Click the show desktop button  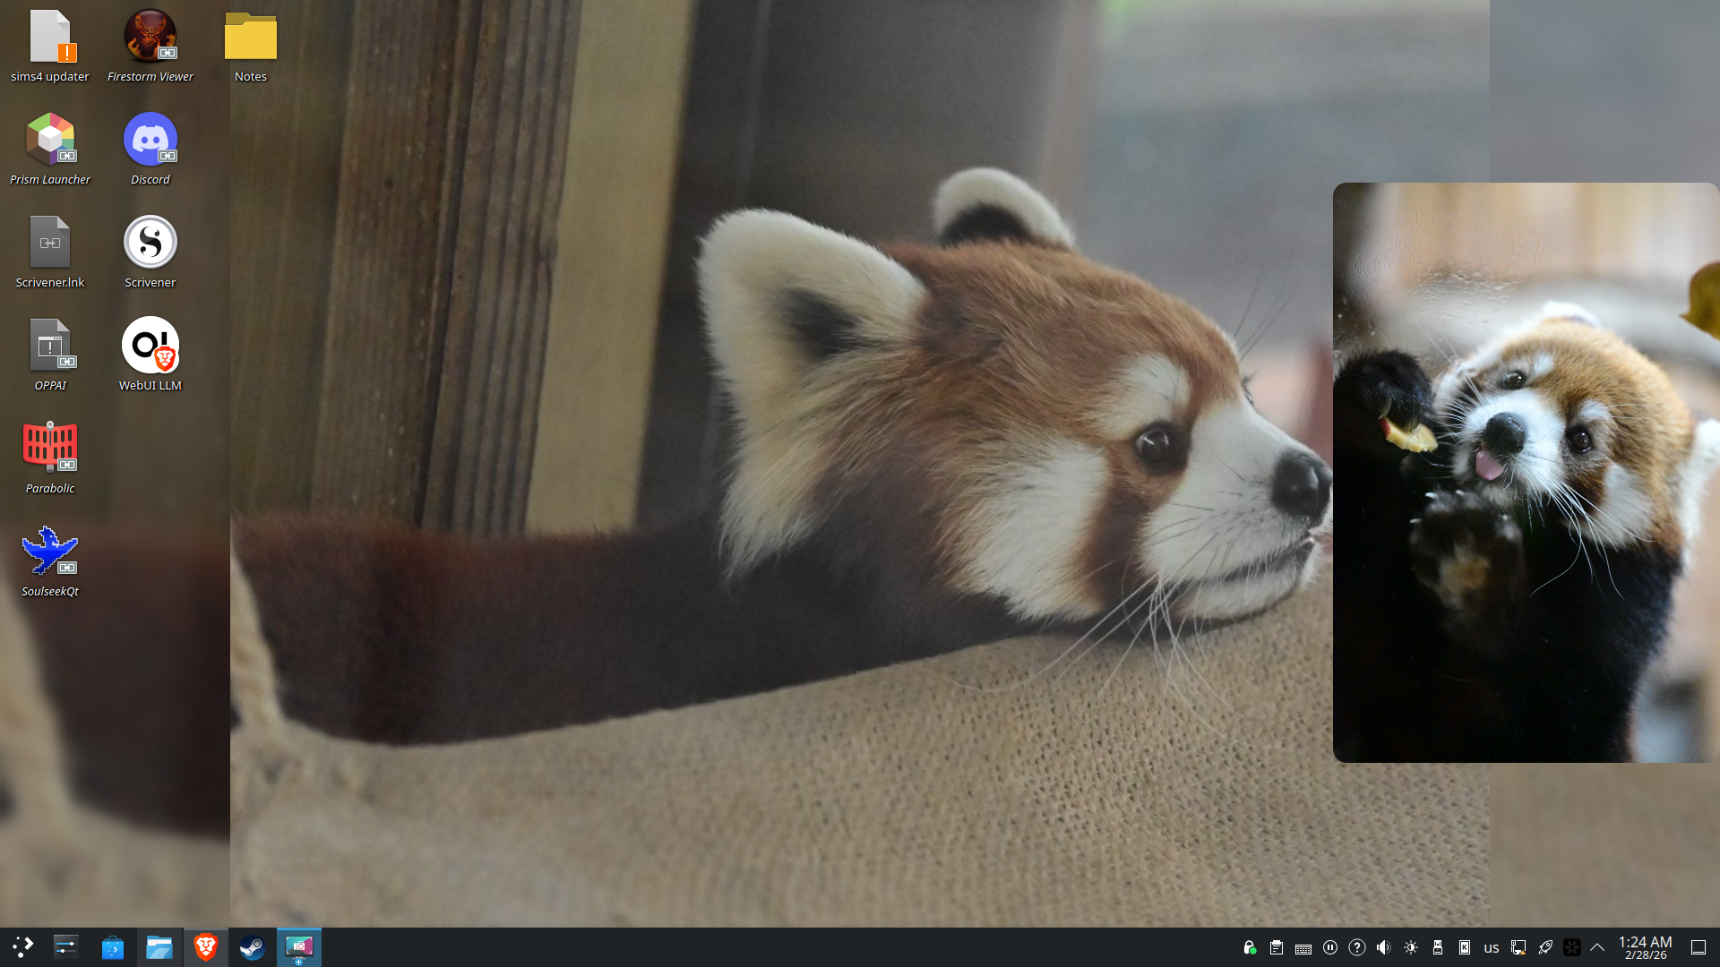1698,947
